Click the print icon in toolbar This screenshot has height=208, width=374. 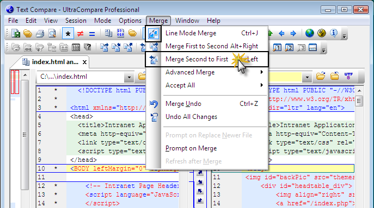[40, 34]
